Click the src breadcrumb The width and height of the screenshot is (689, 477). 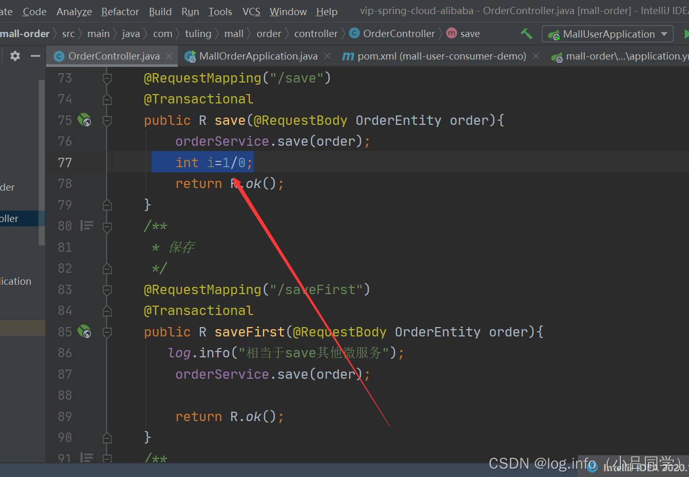[x=68, y=34]
